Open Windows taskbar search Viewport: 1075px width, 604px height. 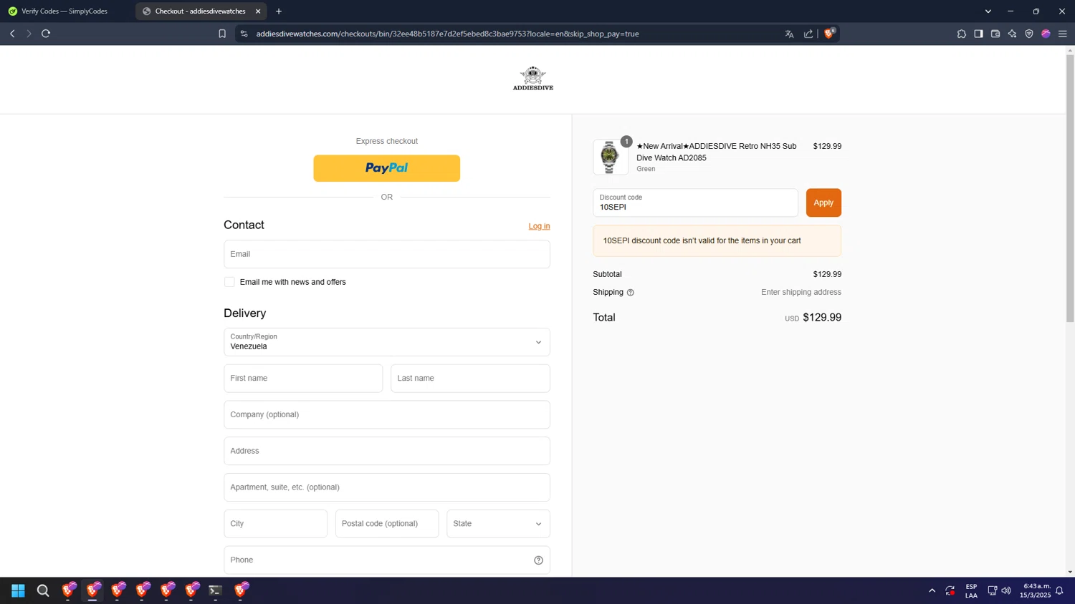point(43,590)
